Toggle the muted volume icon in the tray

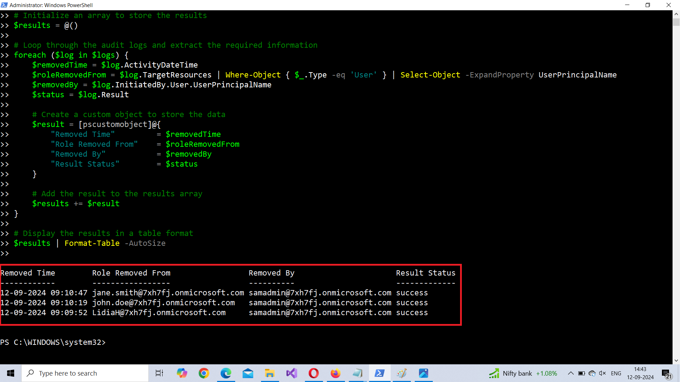click(602, 373)
